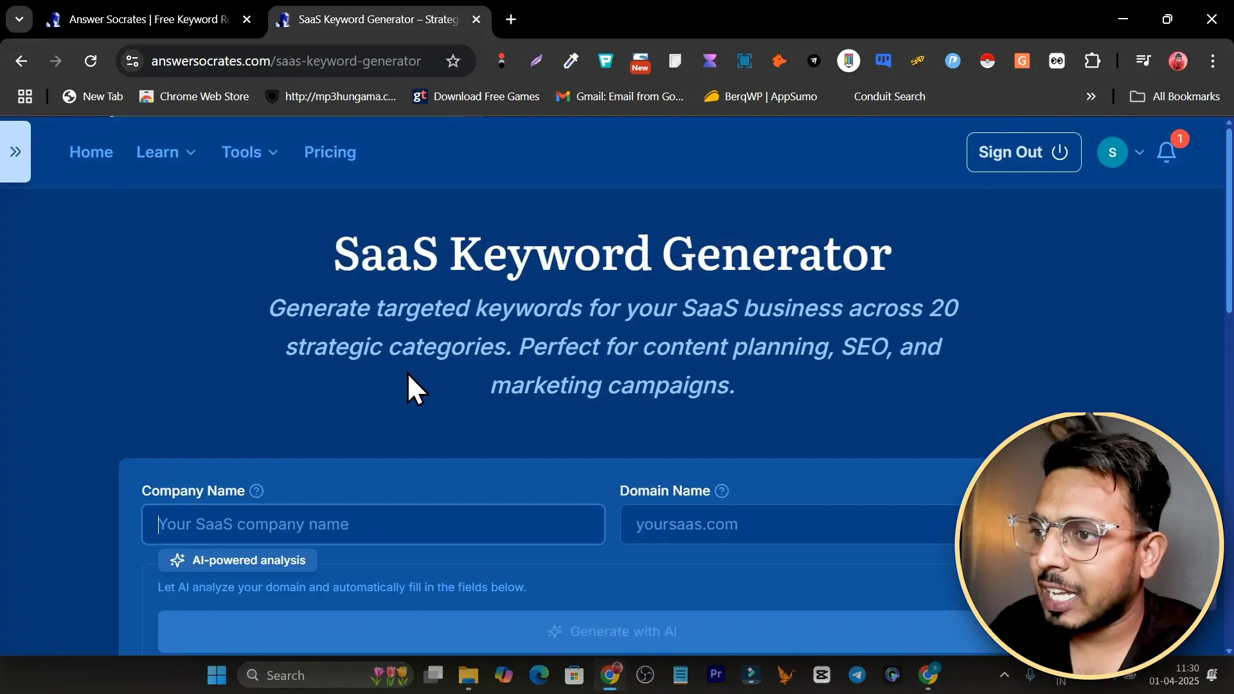Expand the Tools dropdown menu
Image resolution: width=1234 pixels, height=694 pixels.
(x=249, y=152)
